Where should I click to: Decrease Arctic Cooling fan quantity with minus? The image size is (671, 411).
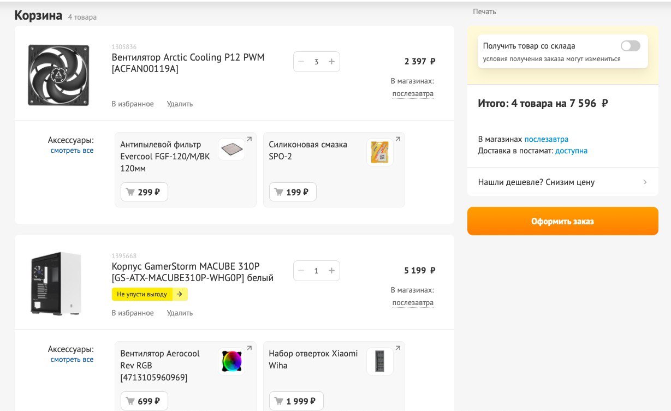pyautogui.click(x=301, y=62)
